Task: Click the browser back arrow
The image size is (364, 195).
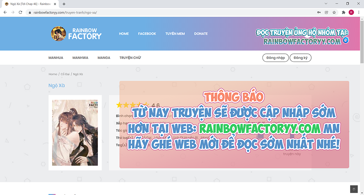Action: (x=5, y=12)
